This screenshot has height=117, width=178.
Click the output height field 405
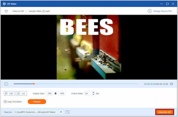(x=62, y=93)
